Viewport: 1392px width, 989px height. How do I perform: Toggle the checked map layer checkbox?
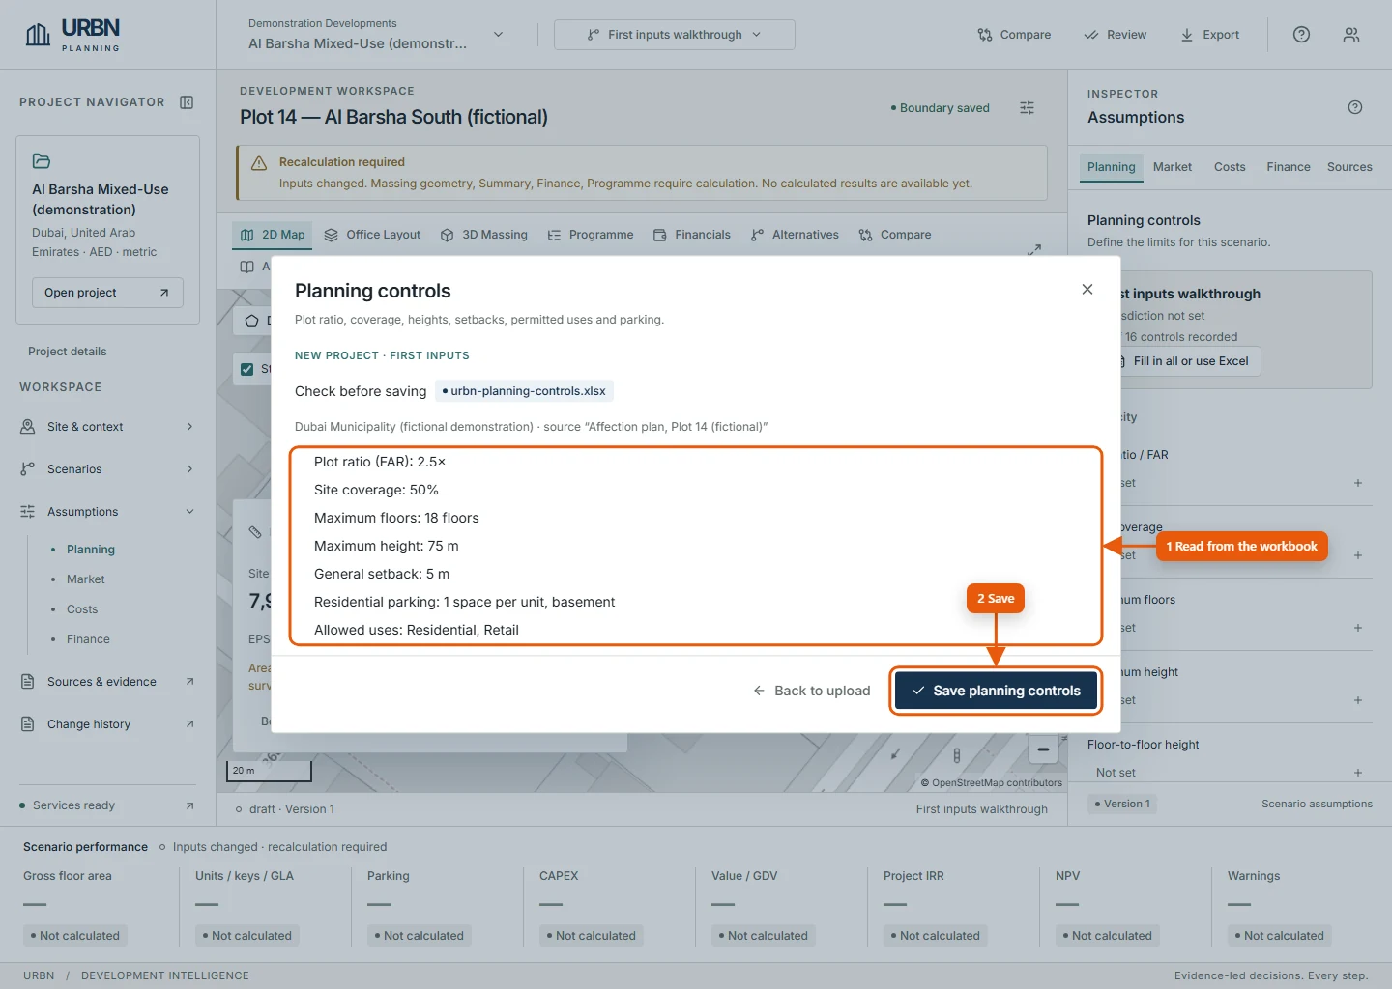247,369
